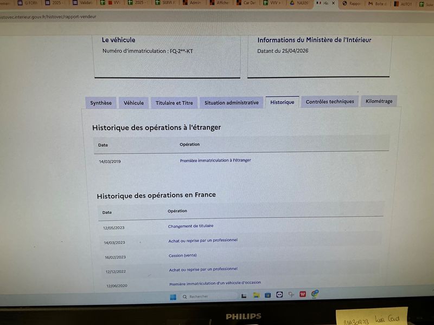The width and height of the screenshot is (434, 325).
Task: Click date 14/03/2019 in étranger table
Action: [x=110, y=161]
